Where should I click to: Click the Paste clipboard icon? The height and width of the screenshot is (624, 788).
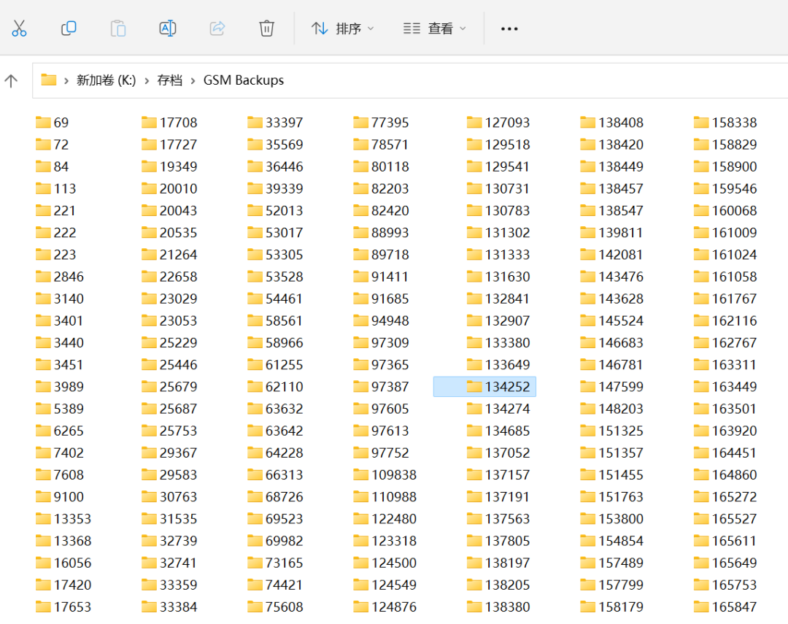(117, 28)
